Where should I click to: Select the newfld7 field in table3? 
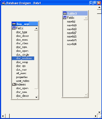point(72,33)
